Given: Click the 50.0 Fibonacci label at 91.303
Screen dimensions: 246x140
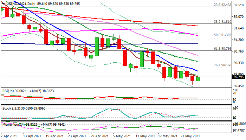Looking at the screenshot, I should coord(222,35).
